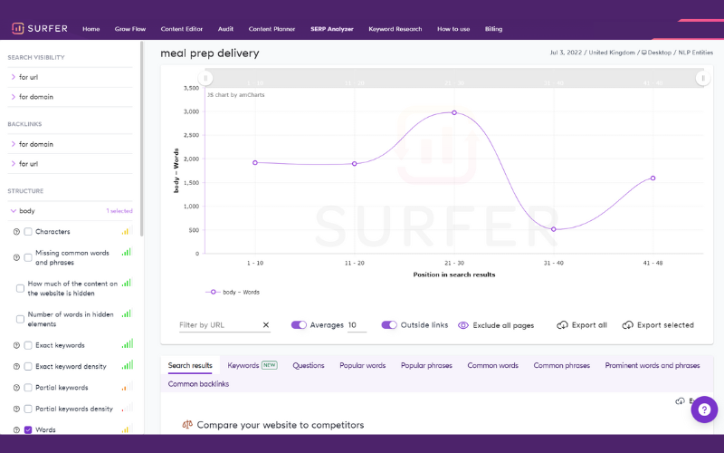Image resolution: width=724 pixels, height=453 pixels.
Task: Click the help icon next to Characters
Action: tap(16, 232)
